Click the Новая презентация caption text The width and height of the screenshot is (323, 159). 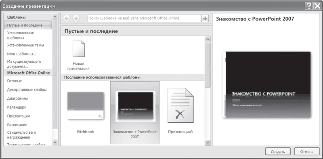click(78, 66)
